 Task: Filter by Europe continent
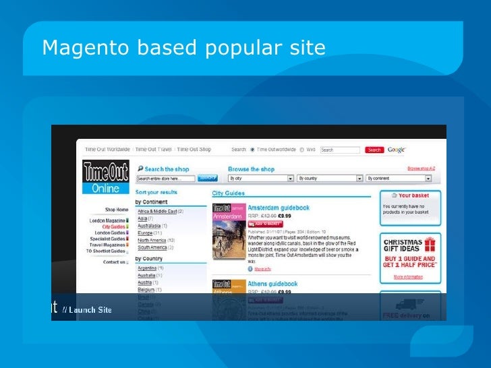[145, 233]
